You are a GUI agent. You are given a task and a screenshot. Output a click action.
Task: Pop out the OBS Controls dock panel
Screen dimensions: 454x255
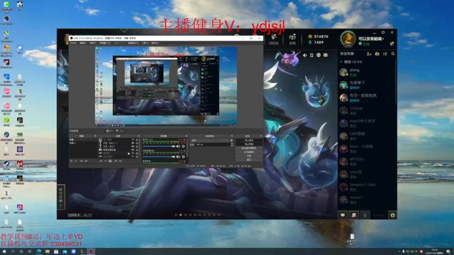tap(261, 136)
